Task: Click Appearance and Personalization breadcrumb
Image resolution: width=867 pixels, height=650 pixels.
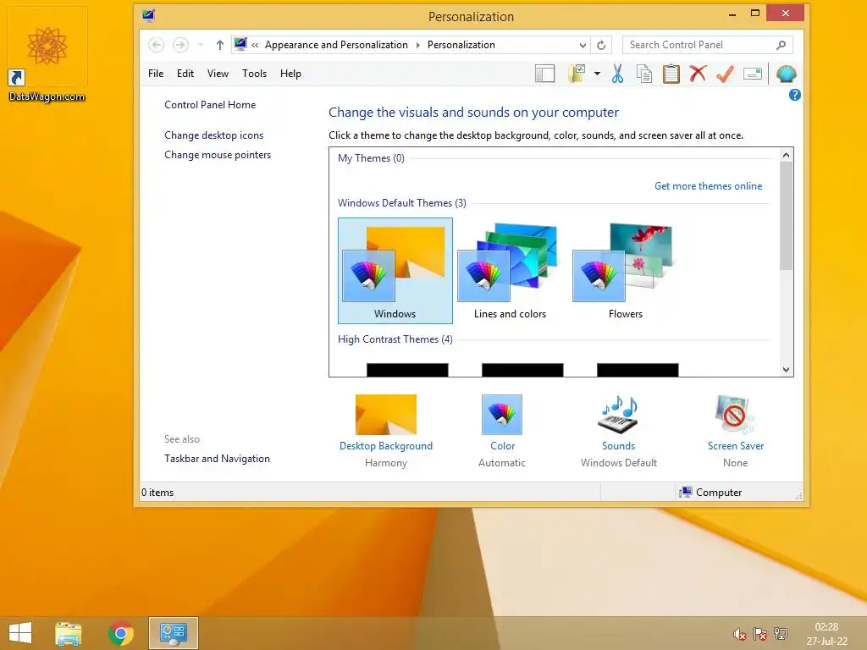Action: click(336, 45)
